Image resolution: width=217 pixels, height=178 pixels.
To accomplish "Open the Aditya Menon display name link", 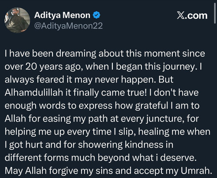I will pyautogui.click(x=62, y=15).
